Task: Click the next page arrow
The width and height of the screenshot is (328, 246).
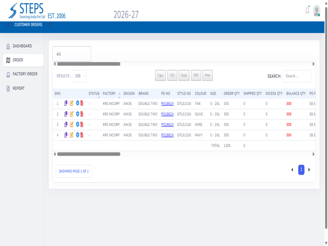Action: [x=309, y=170]
